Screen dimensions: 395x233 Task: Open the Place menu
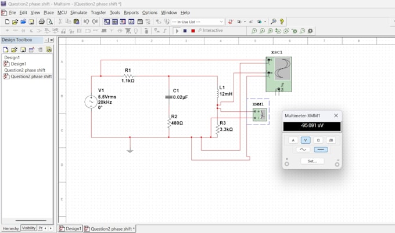pyautogui.click(x=49, y=13)
